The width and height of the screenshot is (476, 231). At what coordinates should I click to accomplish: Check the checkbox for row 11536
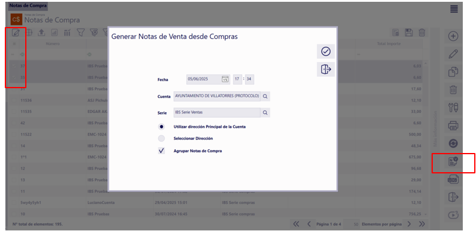14,100
